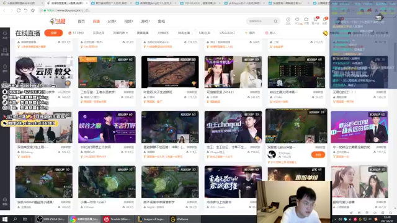Select the 直播 live tab in navigation
397x223 pixels.
pyautogui.click(x=96, y=22)
